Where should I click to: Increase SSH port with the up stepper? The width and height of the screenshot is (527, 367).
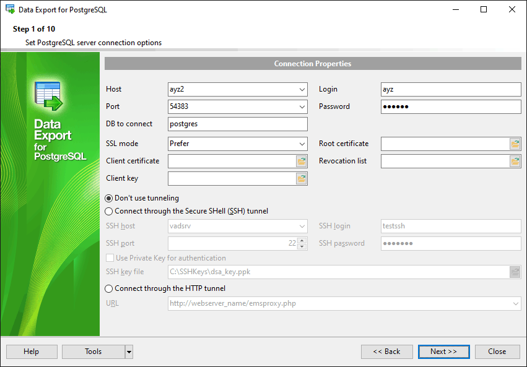pos(302,240)
